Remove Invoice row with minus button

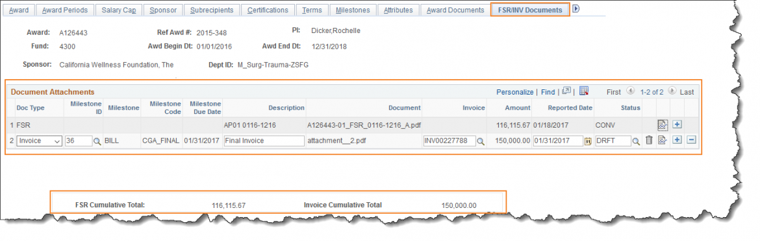692,140
